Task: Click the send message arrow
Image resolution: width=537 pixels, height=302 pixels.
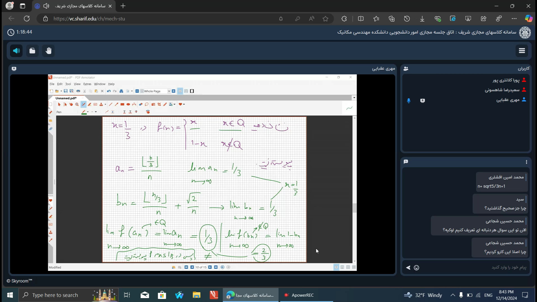Action: [x=408, y=268]
